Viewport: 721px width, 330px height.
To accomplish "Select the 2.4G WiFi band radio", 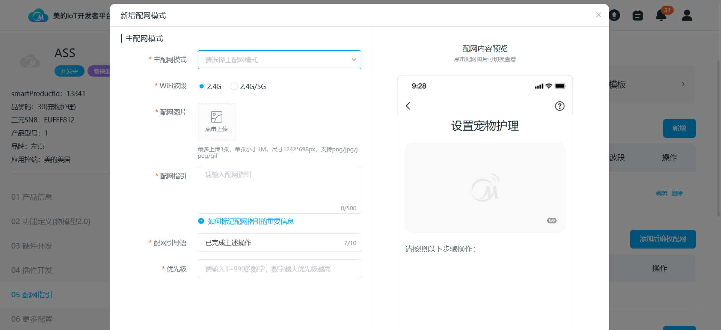I will 202,86.
